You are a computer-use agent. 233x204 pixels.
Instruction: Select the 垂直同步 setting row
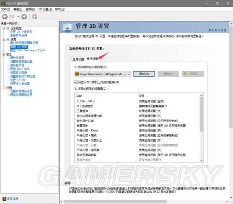point(137,126)
